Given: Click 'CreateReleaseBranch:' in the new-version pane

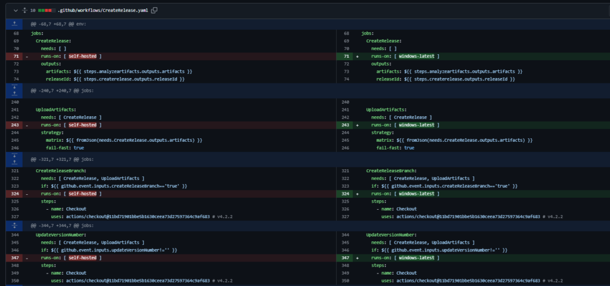Looking at the screenshot, I should point(391,171).
